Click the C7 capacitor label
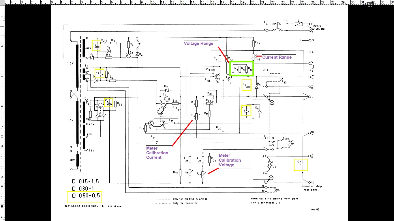Screen dimensions: 394x221 point(244,108)
